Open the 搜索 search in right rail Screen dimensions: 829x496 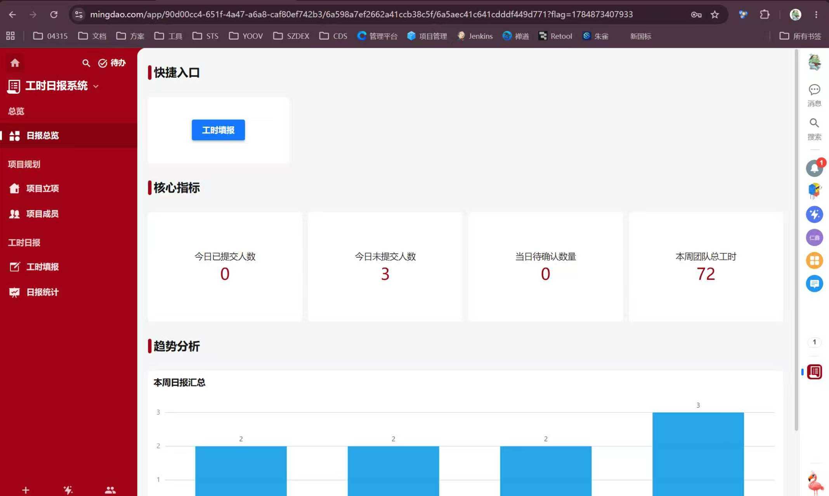pos(814,129)
